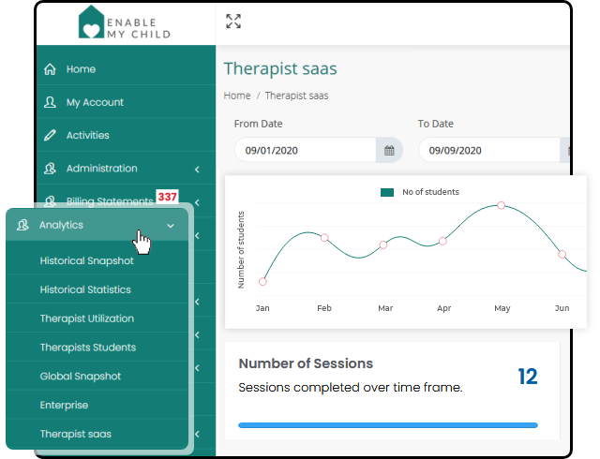
Task: Click the Mar data point on chart
Action: tap(383, 244)
